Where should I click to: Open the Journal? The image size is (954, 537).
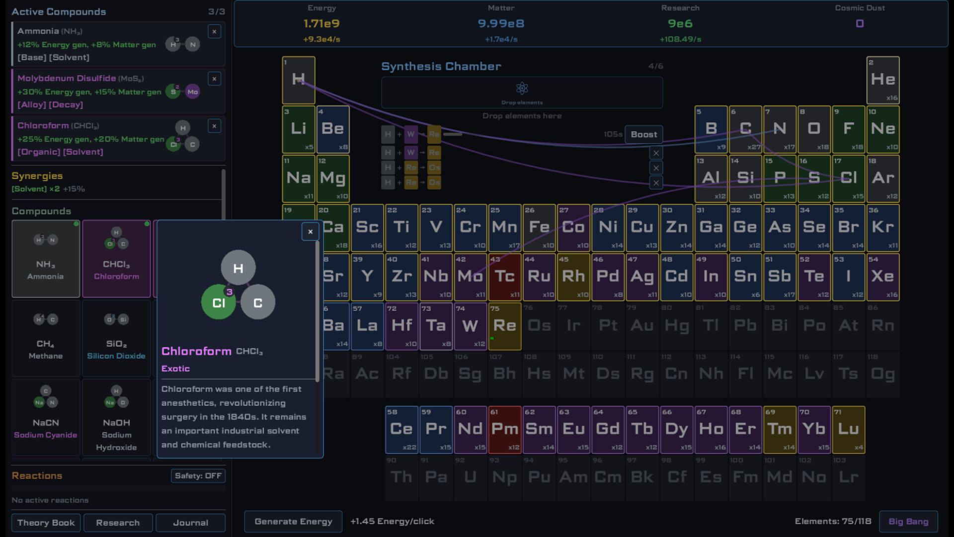click(190, 523)
